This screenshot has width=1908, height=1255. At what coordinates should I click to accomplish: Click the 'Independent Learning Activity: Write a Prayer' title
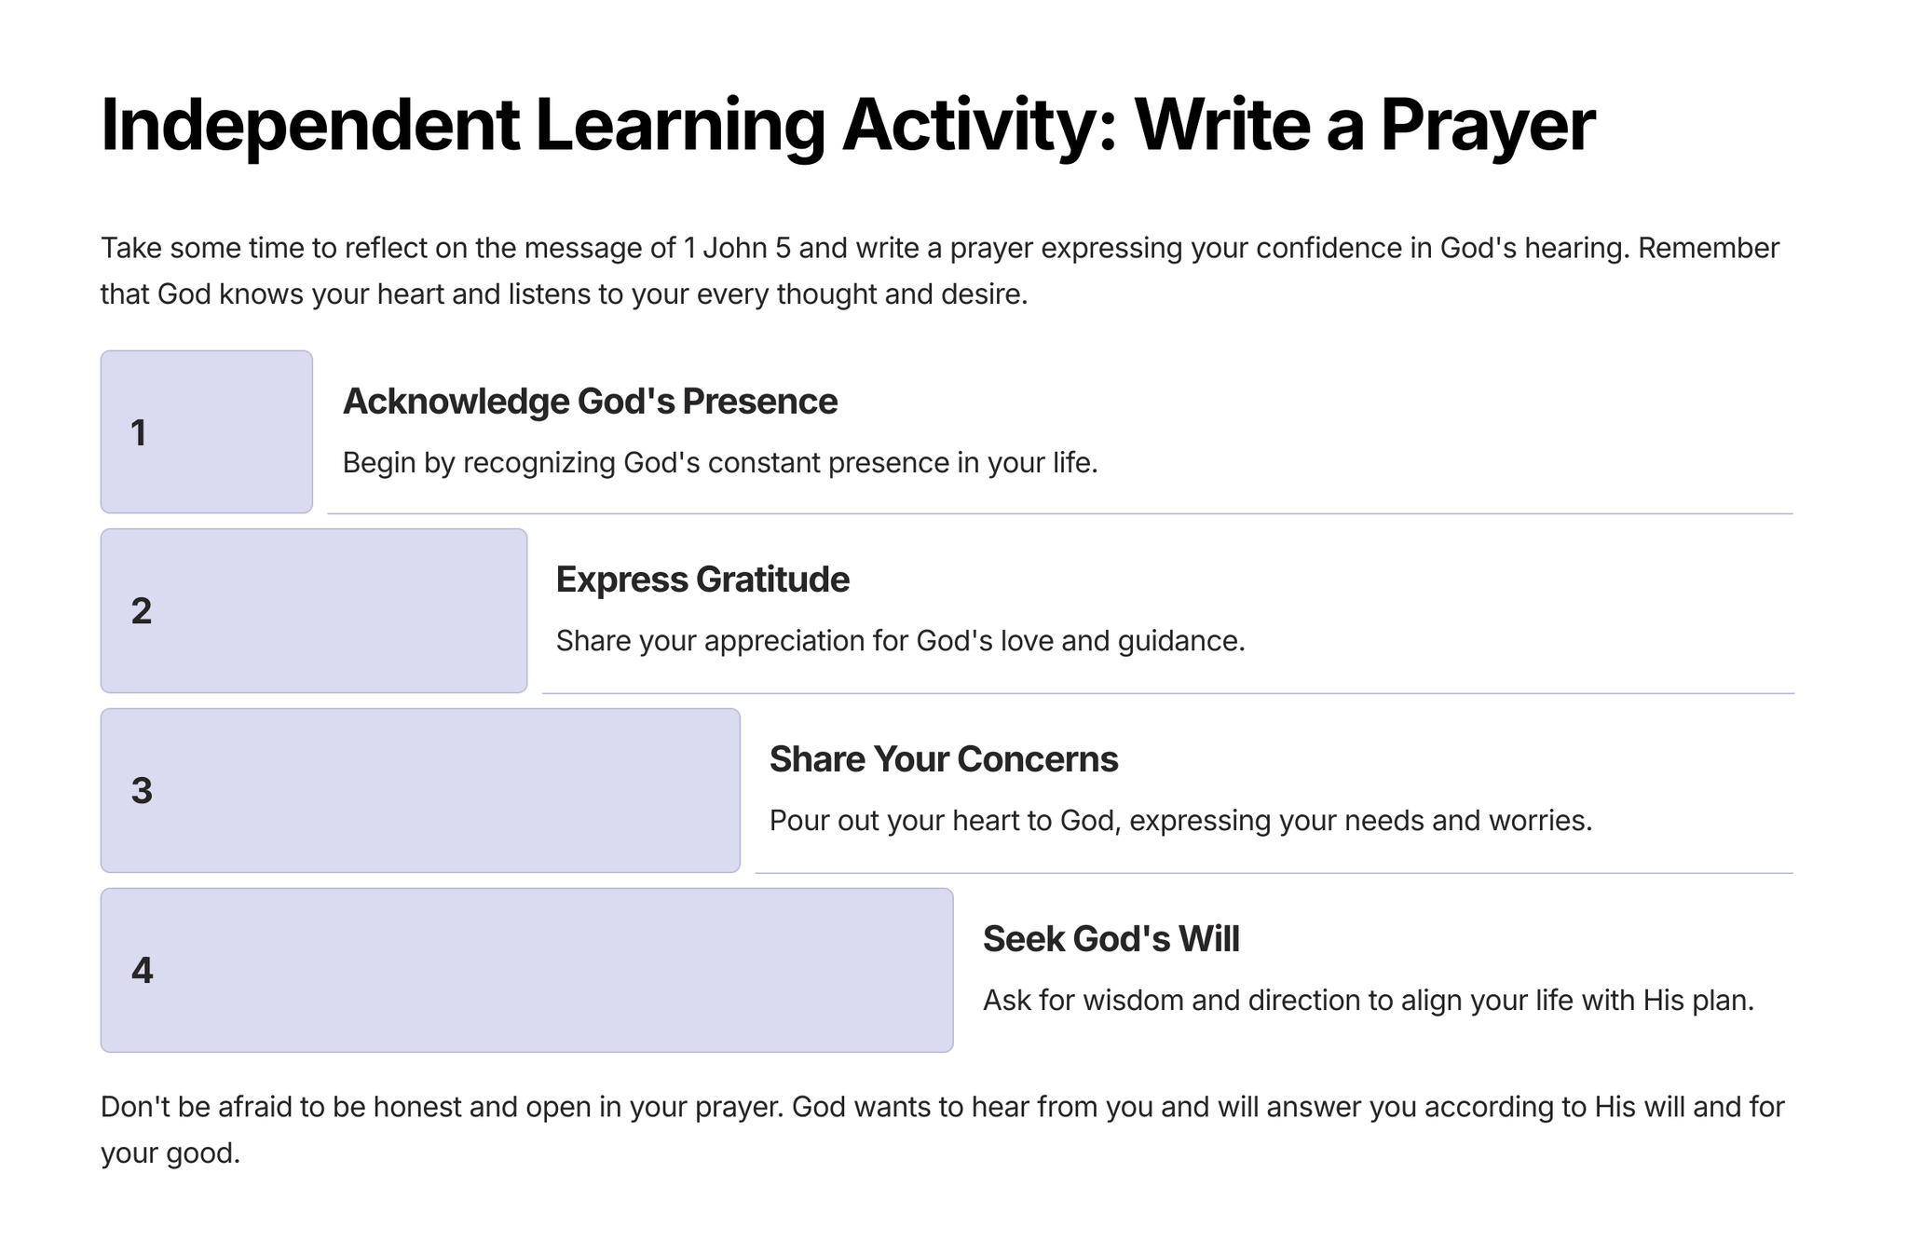click(x=847, y=126)
